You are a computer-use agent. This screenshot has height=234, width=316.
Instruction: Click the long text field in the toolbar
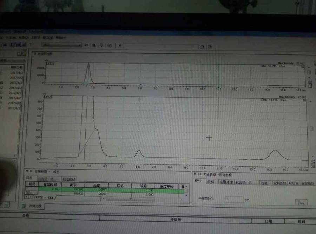[x=161, y=46]
